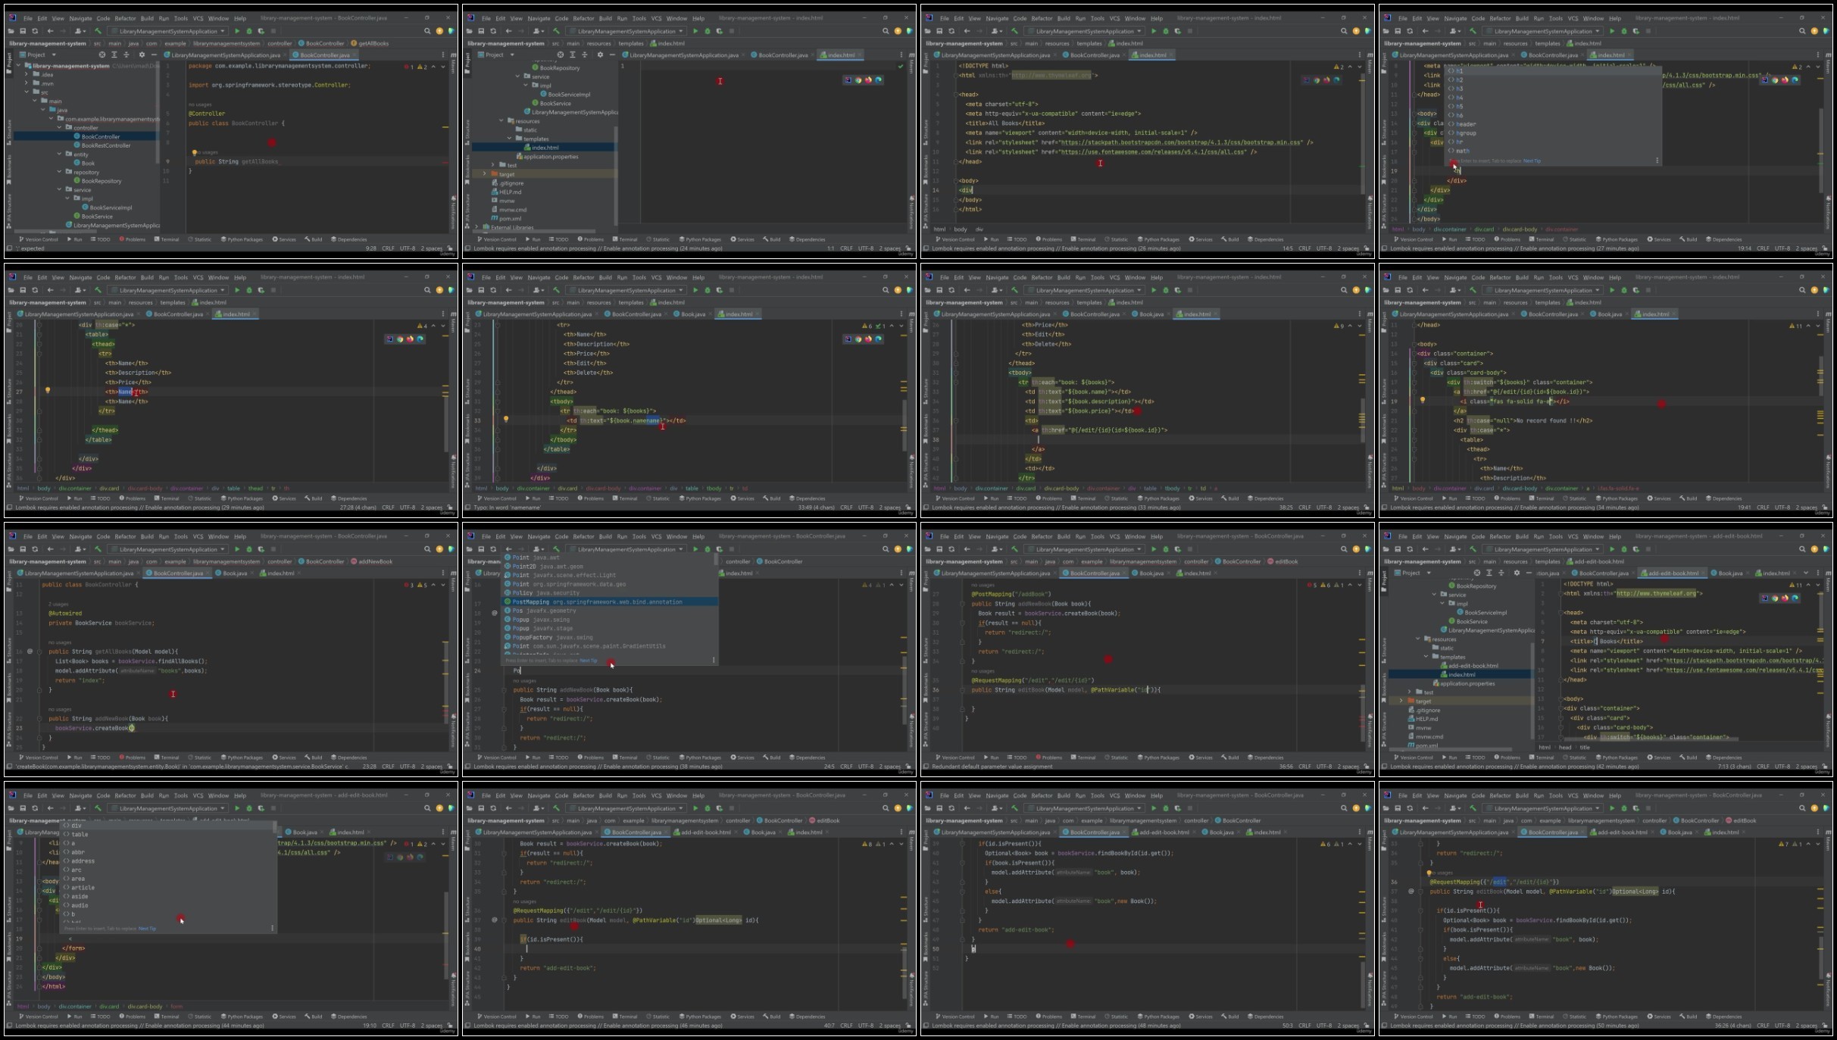Click yellow bulb above 'public String getAllBooks'

point(195,152)
